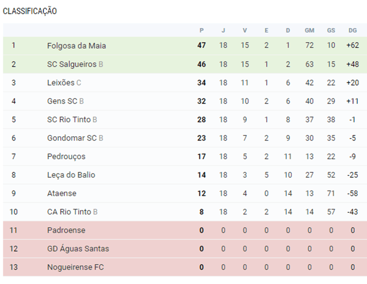This screenshot has width=367, height=284.
Task: Open Gondomar SC B team link
Action: coord(75,138)
